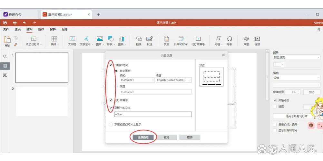Click the Undo arrow icon
Viewport: 323px width, 161px height.
pyautogui.click(x=24, y=23)
